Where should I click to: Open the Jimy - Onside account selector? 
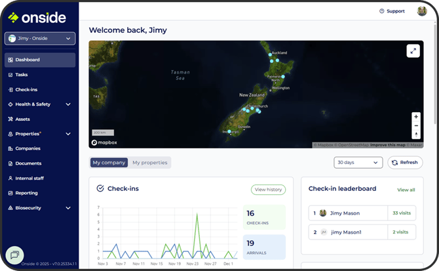(x=40, y=39)
